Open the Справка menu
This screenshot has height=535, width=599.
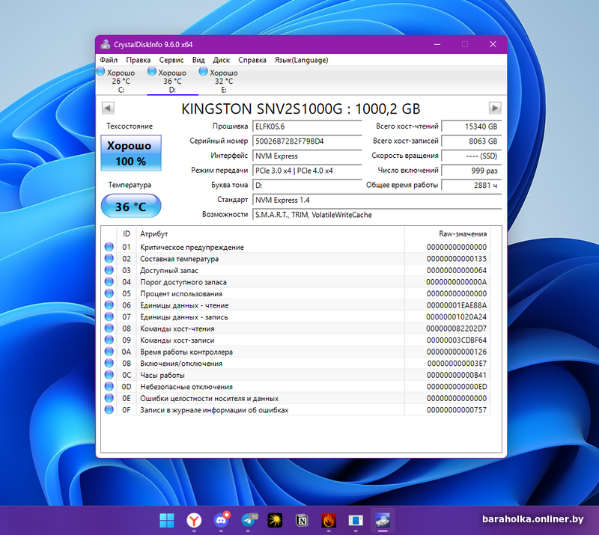pos(252,60)
